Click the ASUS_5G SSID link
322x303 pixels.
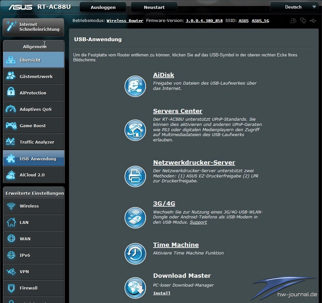[x=260, y=21]
